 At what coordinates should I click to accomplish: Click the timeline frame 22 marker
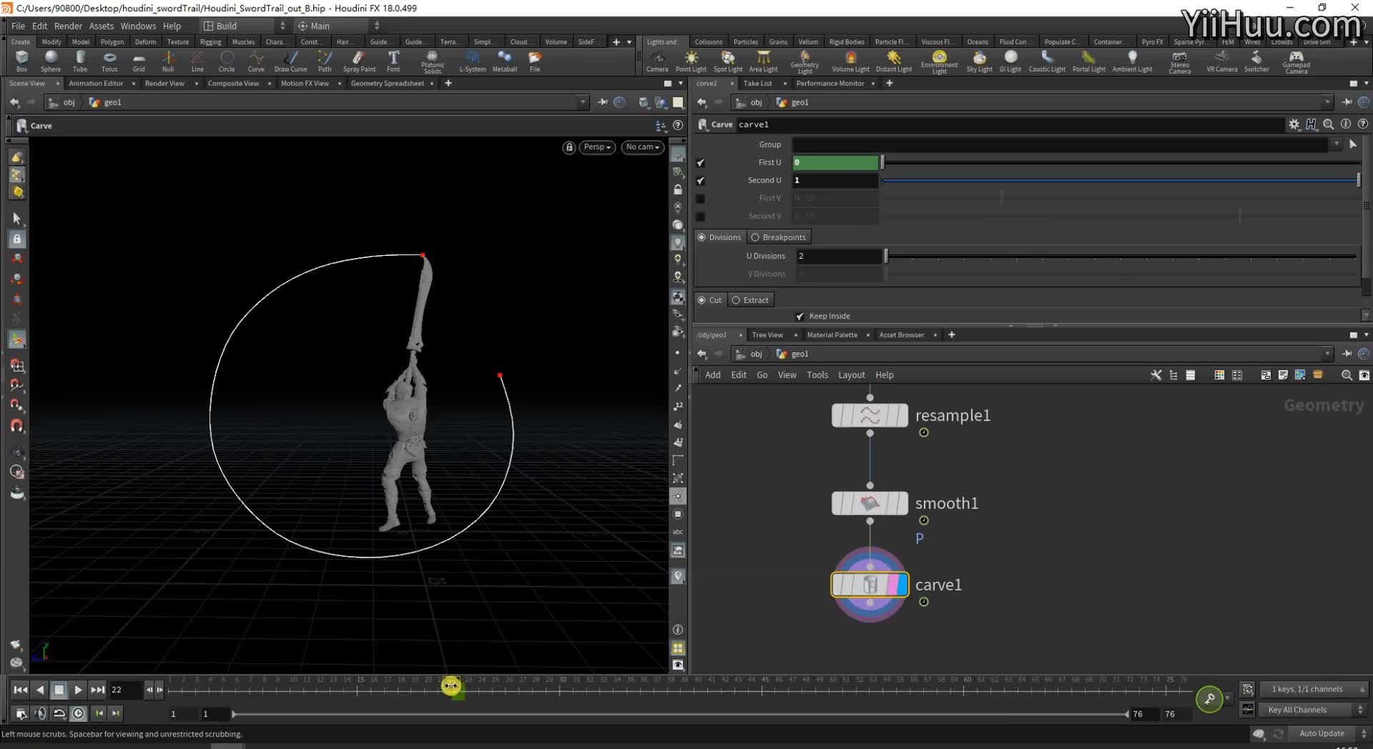tap(451, 686)
